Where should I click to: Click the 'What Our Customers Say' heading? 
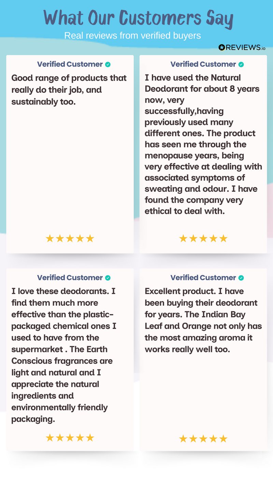(138, 18)
